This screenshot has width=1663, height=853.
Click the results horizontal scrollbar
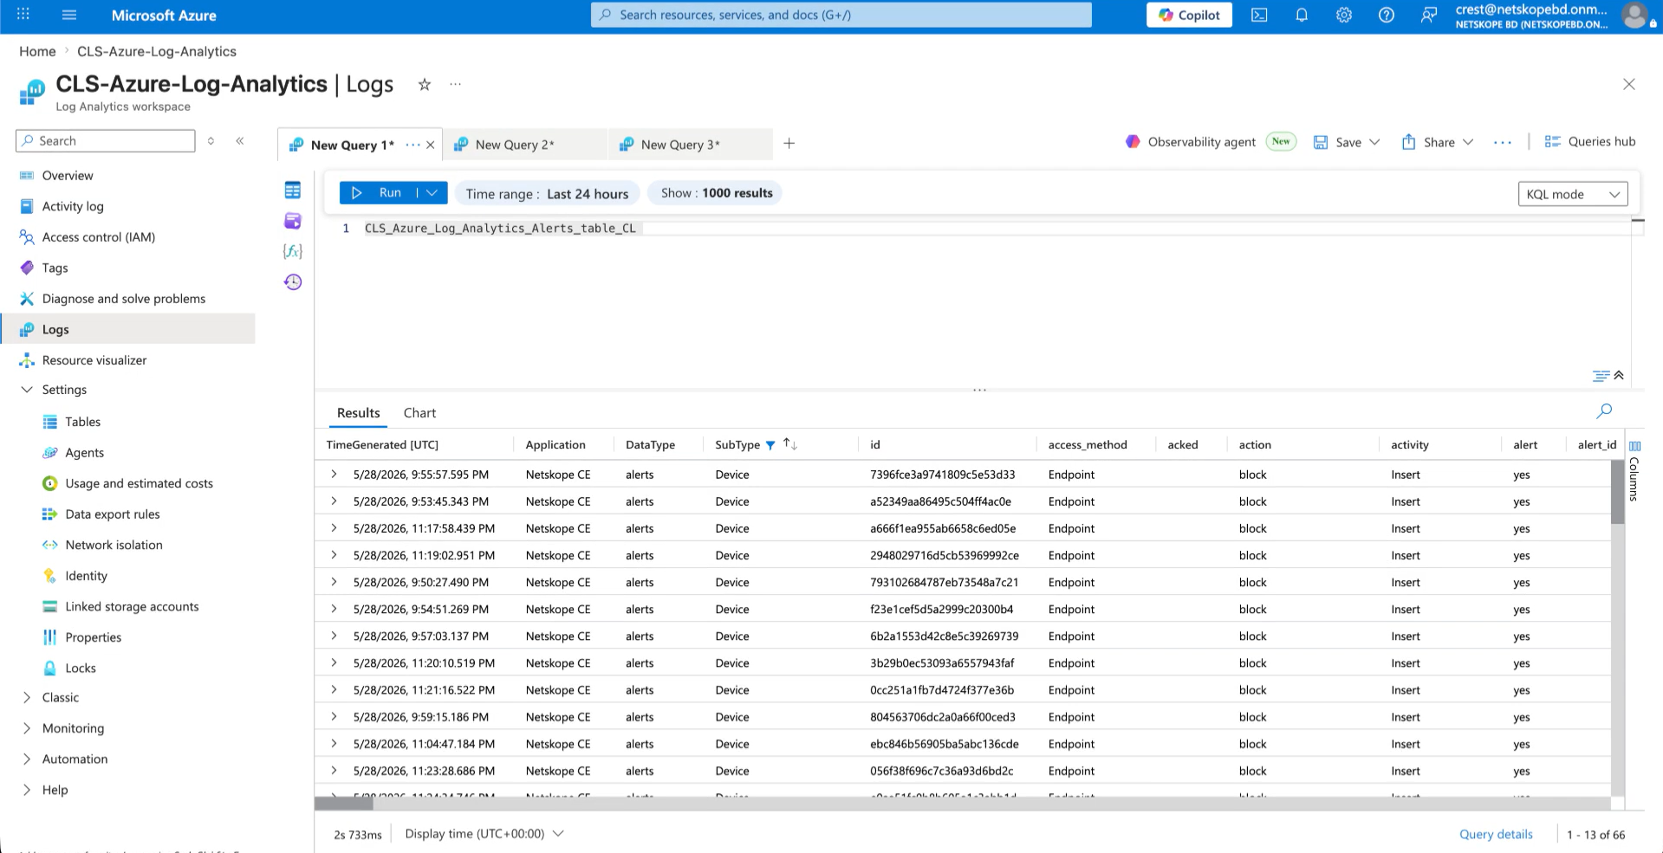point(344,804)
